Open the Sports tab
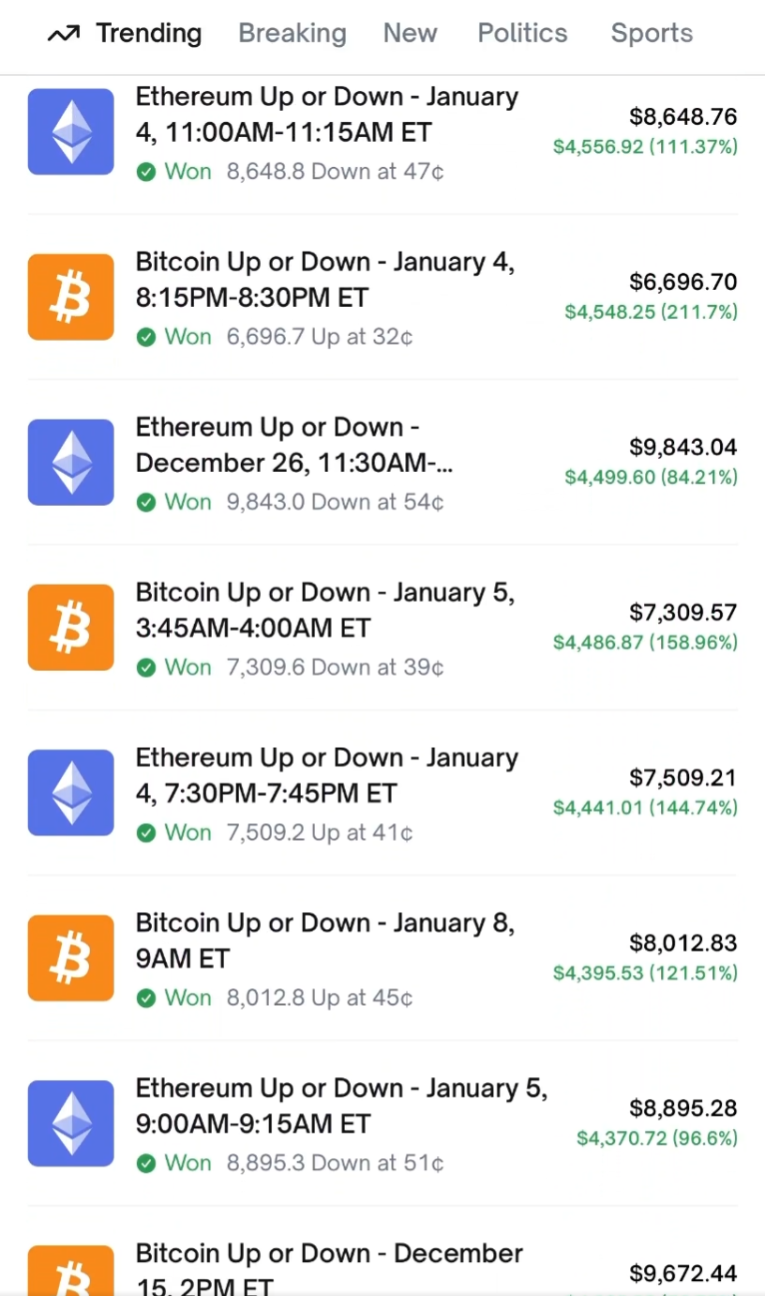The height and width of the screenshot is (1296, 765). click(x=652, y=34)
